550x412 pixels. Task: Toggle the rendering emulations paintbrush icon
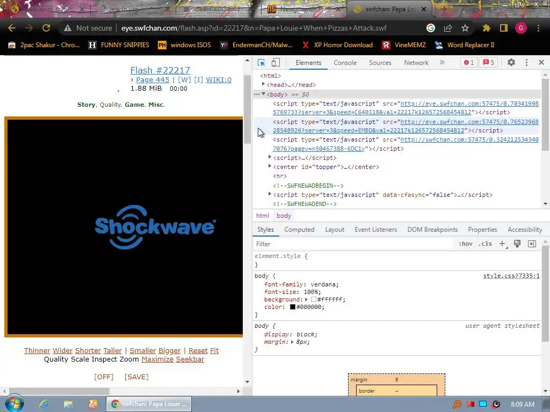[x=517, y=244]
